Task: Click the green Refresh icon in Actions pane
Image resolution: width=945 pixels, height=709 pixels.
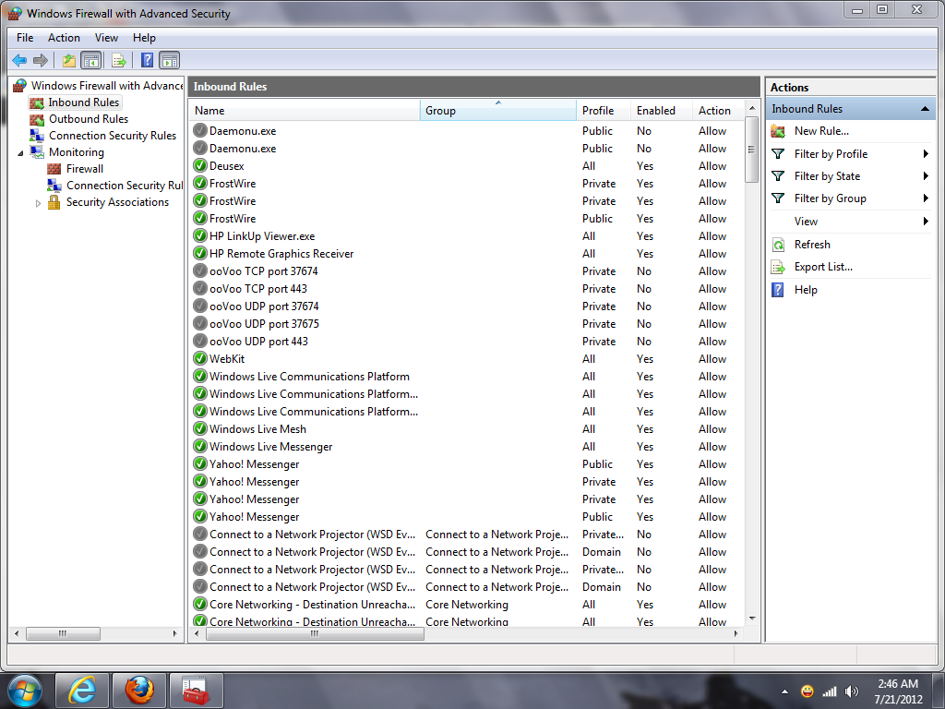Action: coord(778,245)
